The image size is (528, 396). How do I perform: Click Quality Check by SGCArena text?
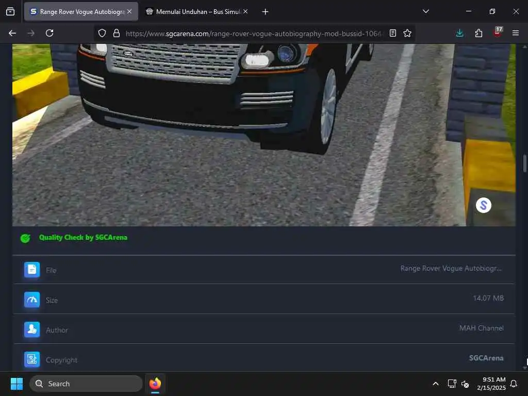coord(83,237)
